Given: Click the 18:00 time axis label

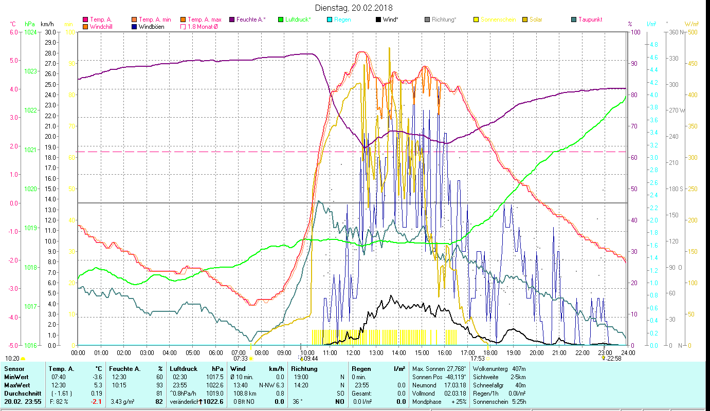Looking at the screenshot, I should [x=490, y=352].
